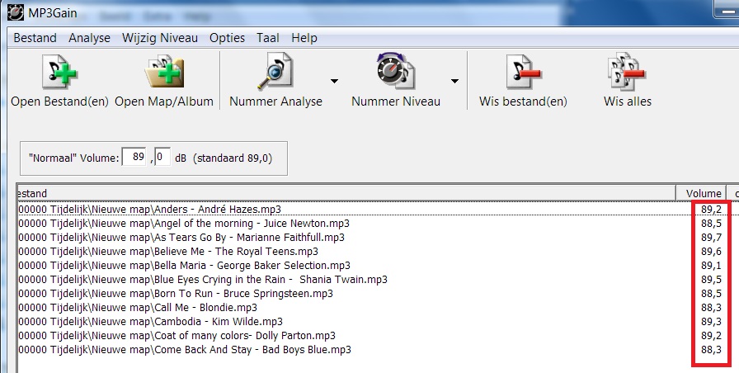Screen dimensions: 739x373
Task: Click the Wis bestand(en) remove icon
Action: pyautogui.click(x=523, y=73)
